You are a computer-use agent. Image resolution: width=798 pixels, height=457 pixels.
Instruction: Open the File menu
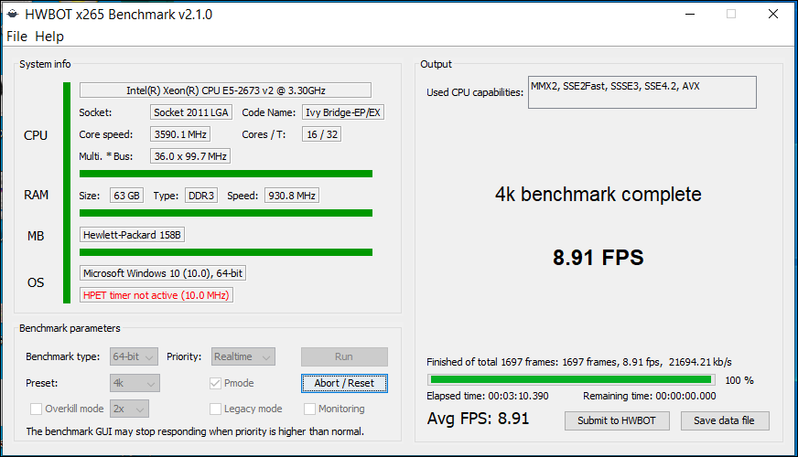tap(16, 37)
